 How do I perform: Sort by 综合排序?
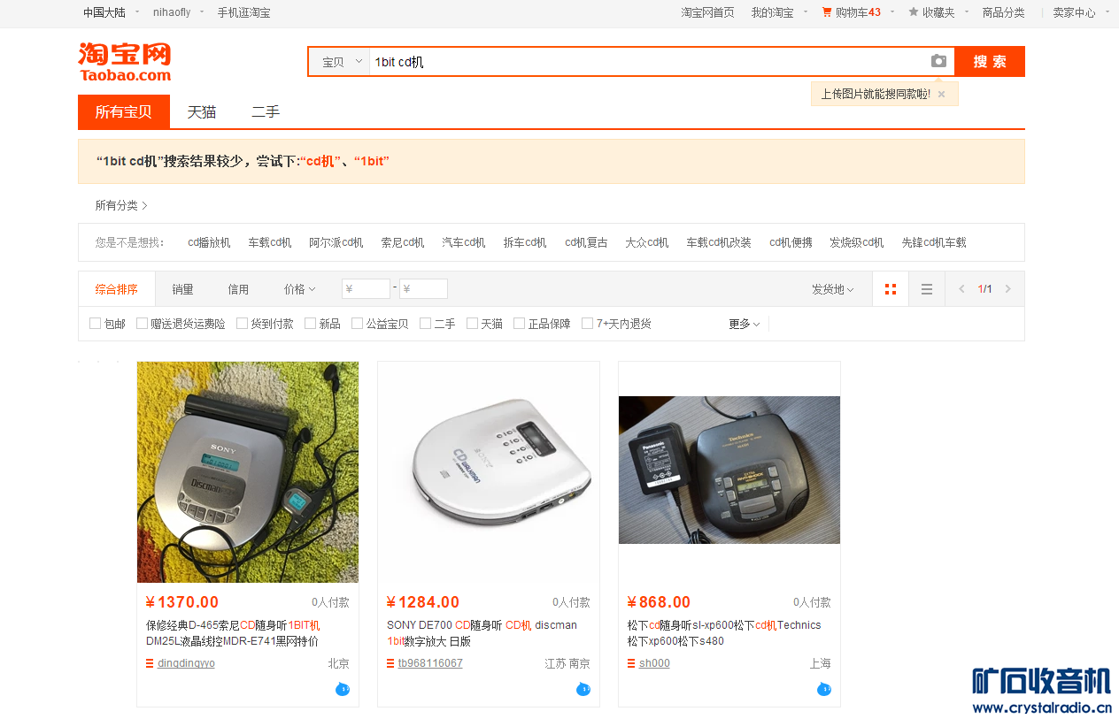click(117, 289)
